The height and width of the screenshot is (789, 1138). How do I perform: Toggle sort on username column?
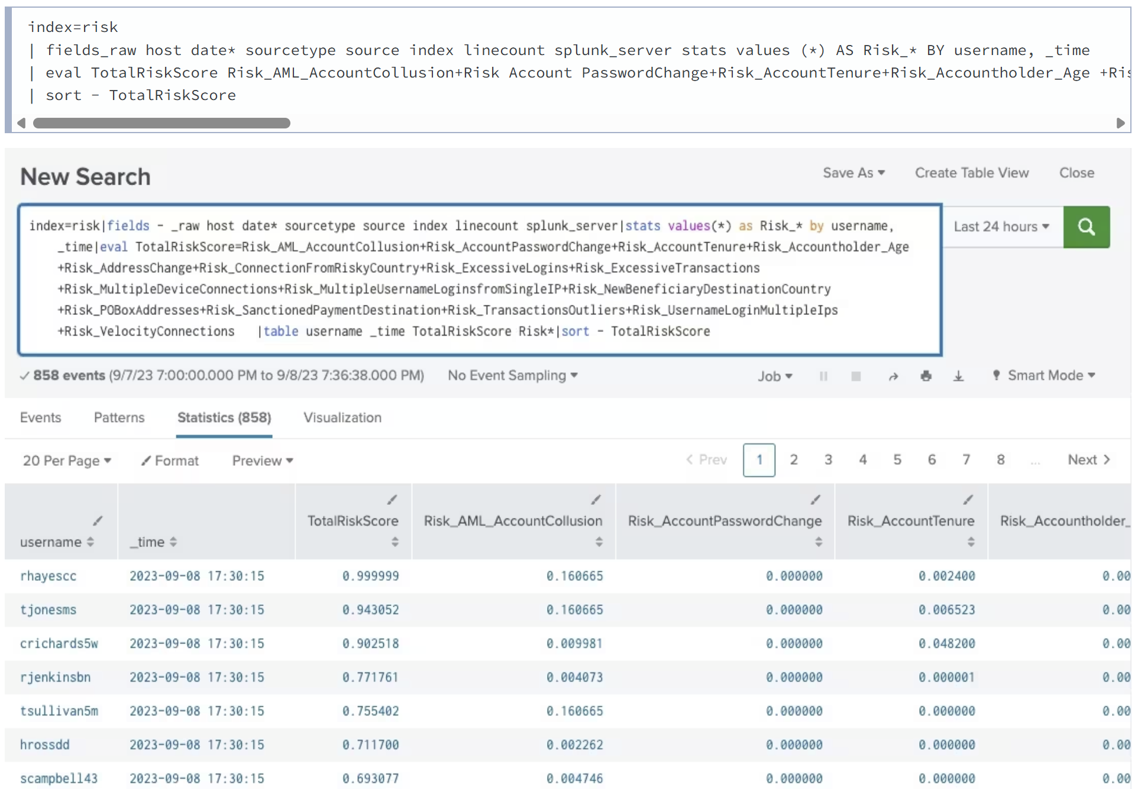[x=90, y=542]
